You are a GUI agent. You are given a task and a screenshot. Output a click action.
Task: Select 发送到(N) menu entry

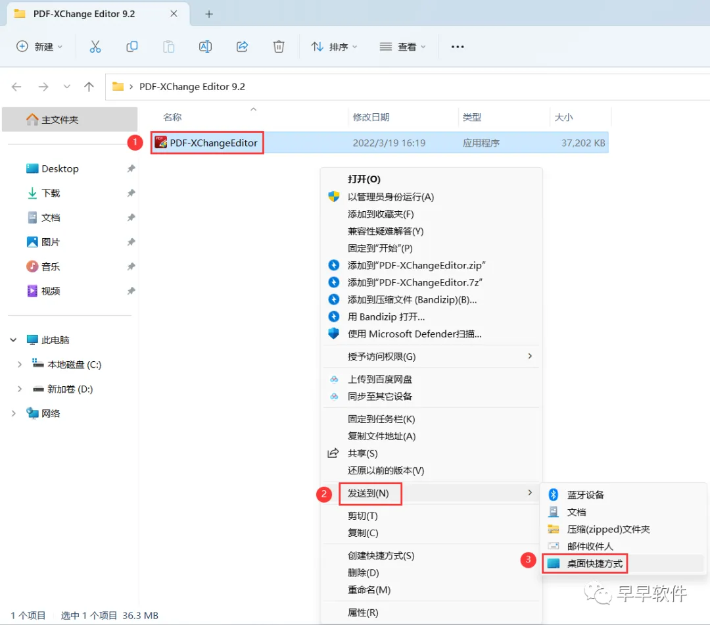click(x=431, y=493)
